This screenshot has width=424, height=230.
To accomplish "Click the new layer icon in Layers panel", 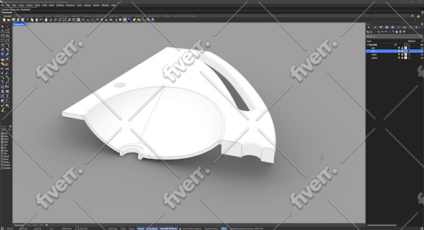I will (x=368, y=32).
